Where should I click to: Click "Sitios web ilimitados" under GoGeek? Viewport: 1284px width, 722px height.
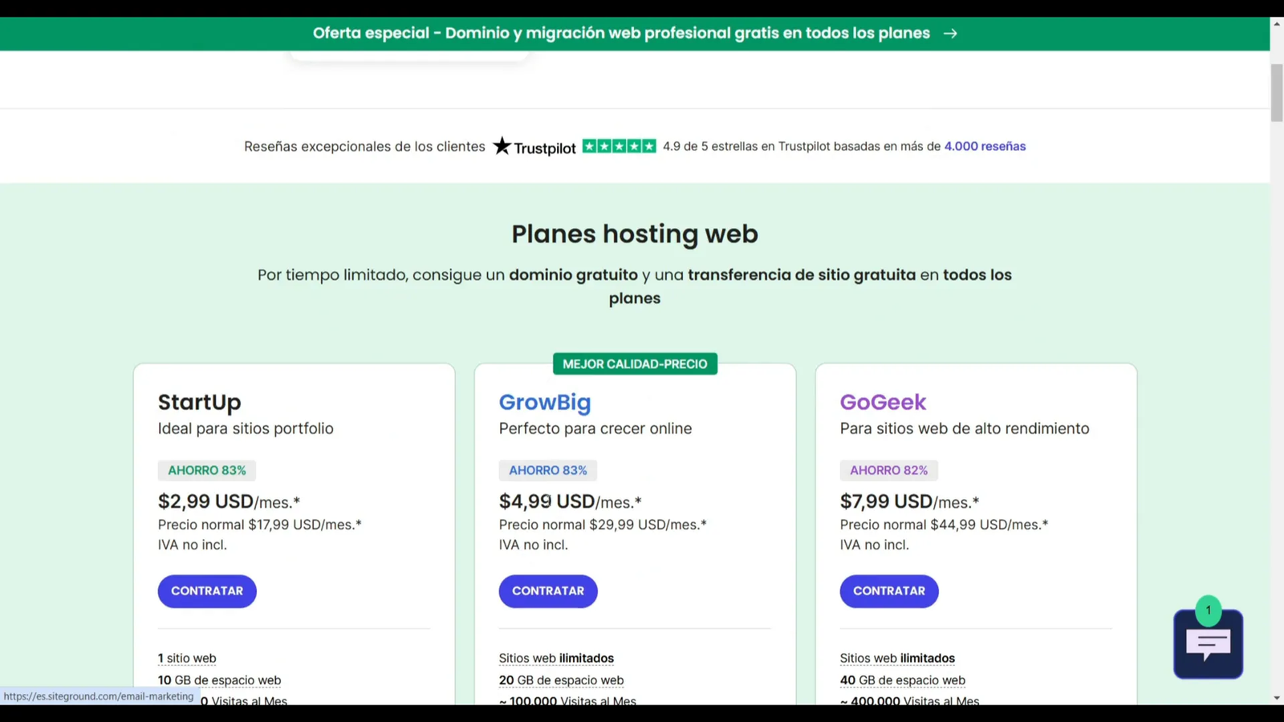[897, 658]
